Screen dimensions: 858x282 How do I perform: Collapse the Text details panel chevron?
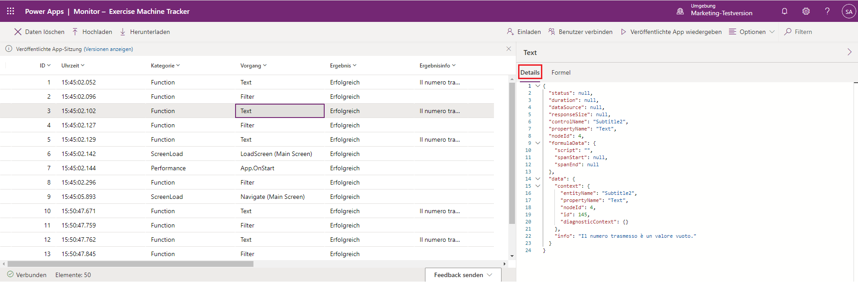click(849, 52)
